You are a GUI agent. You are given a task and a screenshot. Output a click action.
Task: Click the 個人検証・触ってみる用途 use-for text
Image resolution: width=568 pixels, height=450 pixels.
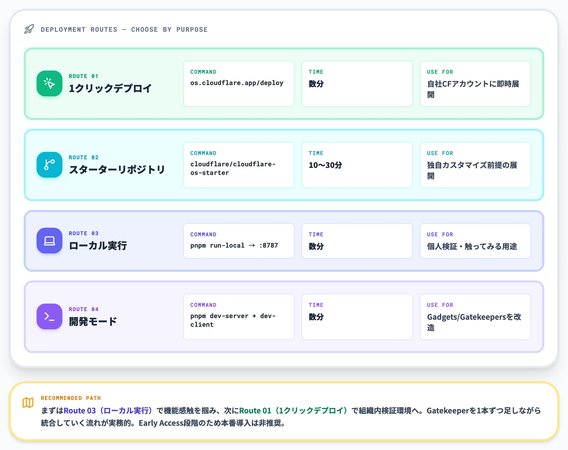472,246
